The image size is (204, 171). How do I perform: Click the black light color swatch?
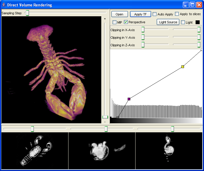198,22
